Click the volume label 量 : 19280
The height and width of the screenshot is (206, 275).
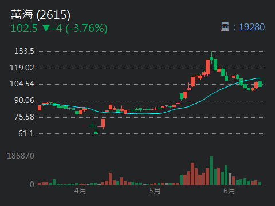click(x=243, y=27)
